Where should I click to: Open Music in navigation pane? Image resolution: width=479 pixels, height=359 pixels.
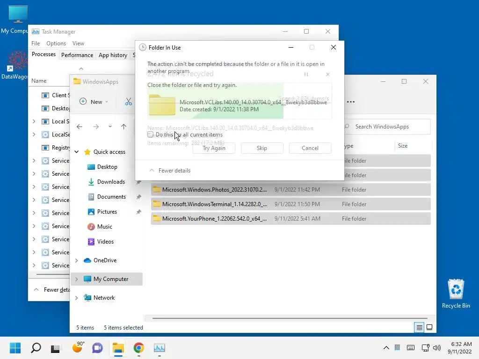(x=104, y=227)
